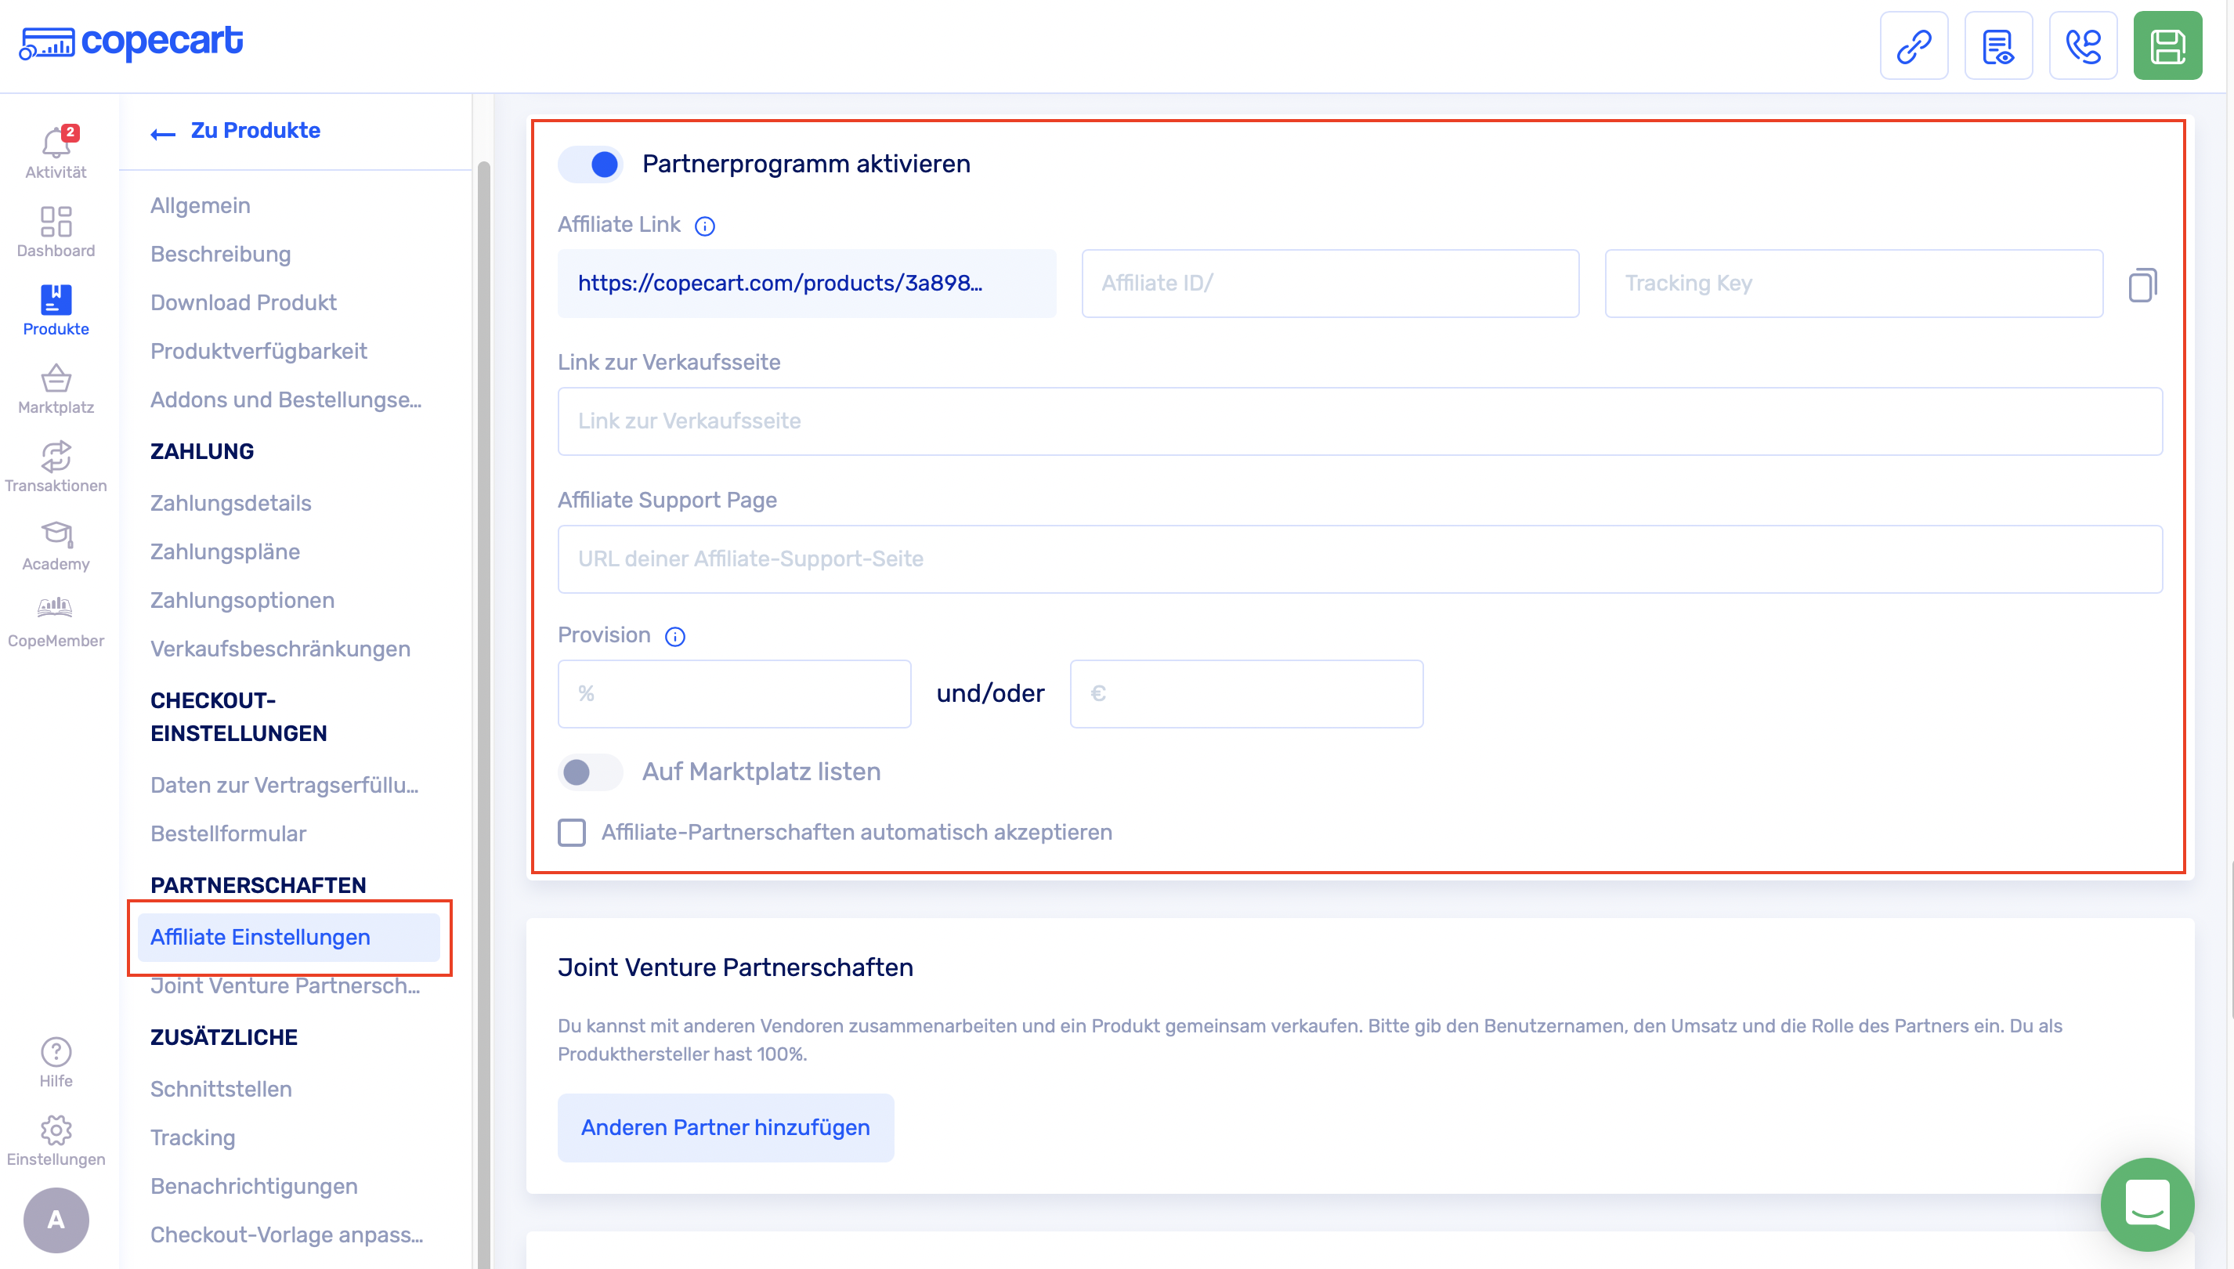Select Joint Venture Partnerschaften menu item
2234x1269 pixels.
click(x=284, y=987)
